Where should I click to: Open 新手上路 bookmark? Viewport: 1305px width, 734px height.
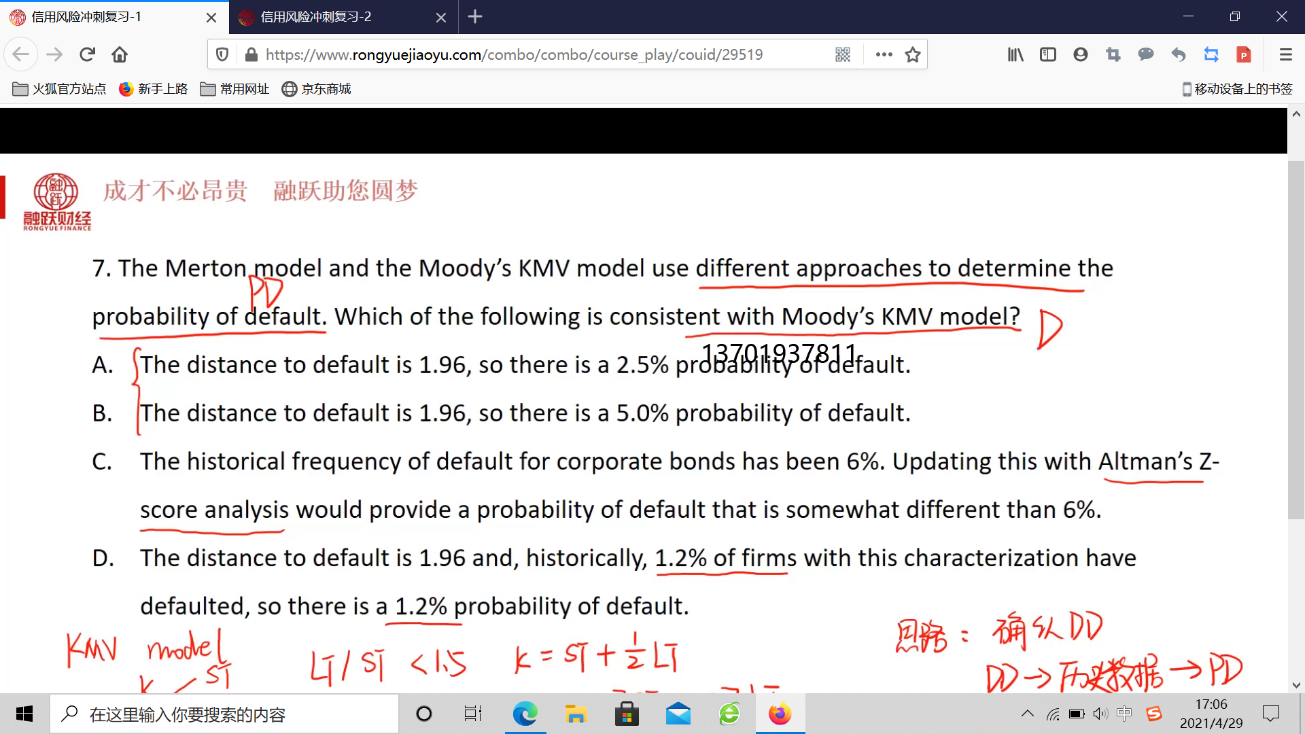pos(154,89)
